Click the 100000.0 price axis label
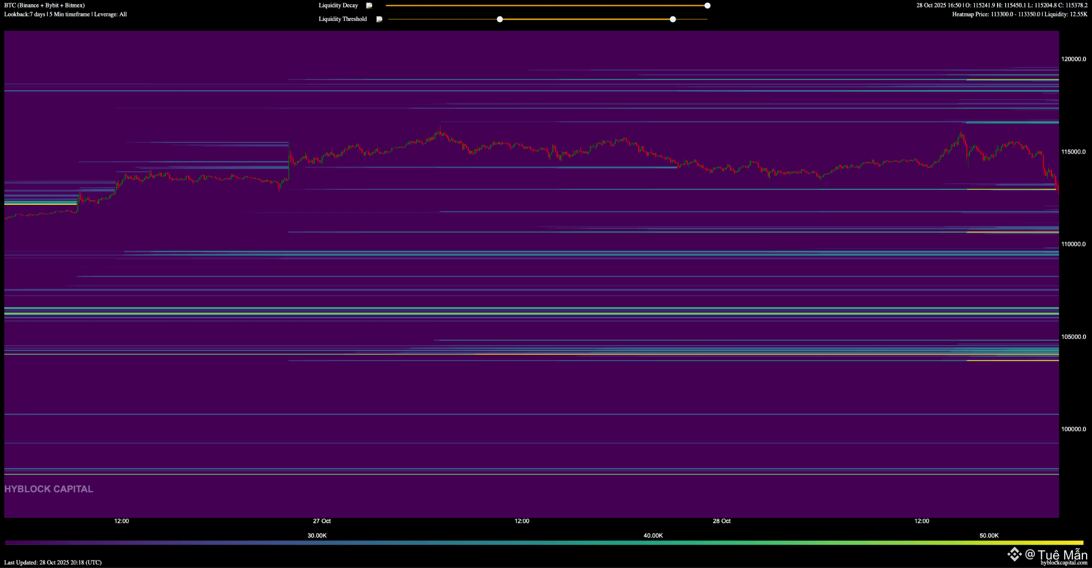Screen dimensions: 1092x568 tap(1073, 429)
